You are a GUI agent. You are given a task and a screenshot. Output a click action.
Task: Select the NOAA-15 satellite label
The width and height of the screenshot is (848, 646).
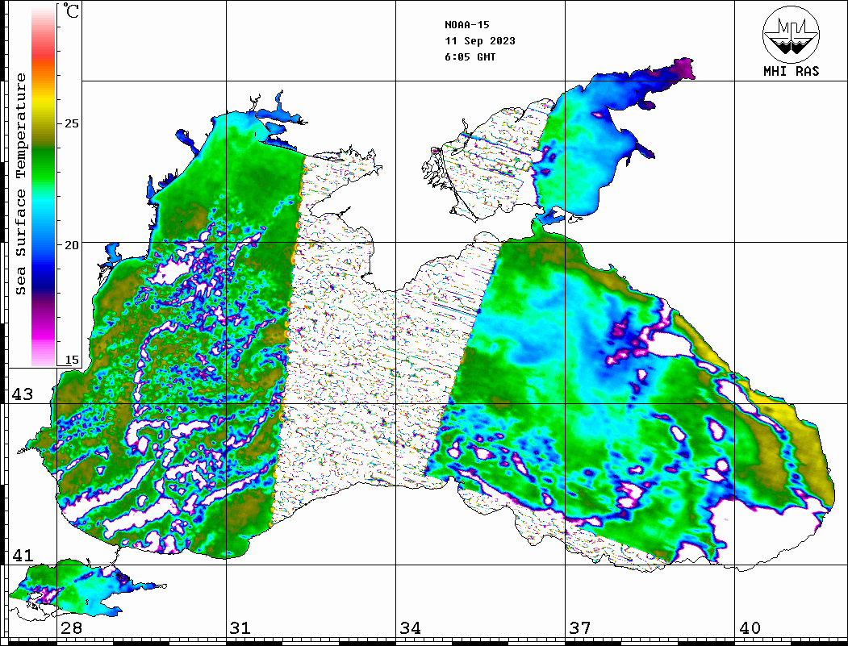pos(467,25)
